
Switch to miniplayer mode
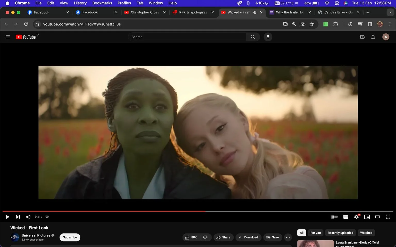pyautogui.click(x=367, y=217)
